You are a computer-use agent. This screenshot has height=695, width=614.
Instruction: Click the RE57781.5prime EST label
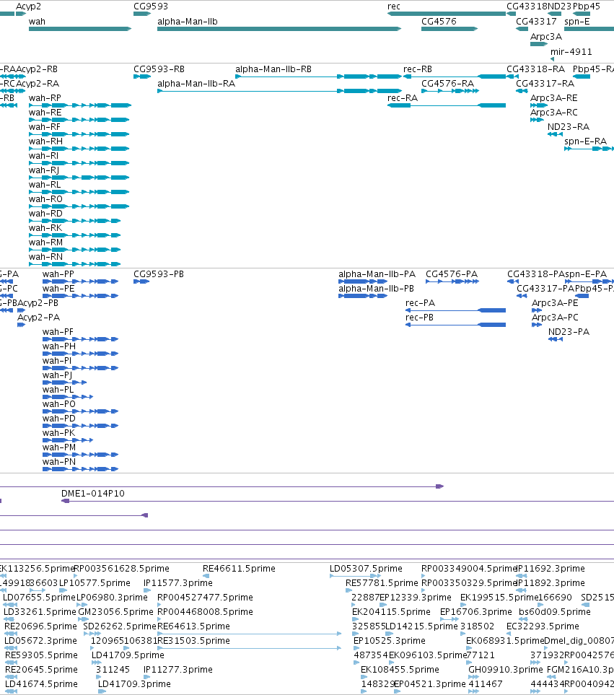tap(382, 583)
